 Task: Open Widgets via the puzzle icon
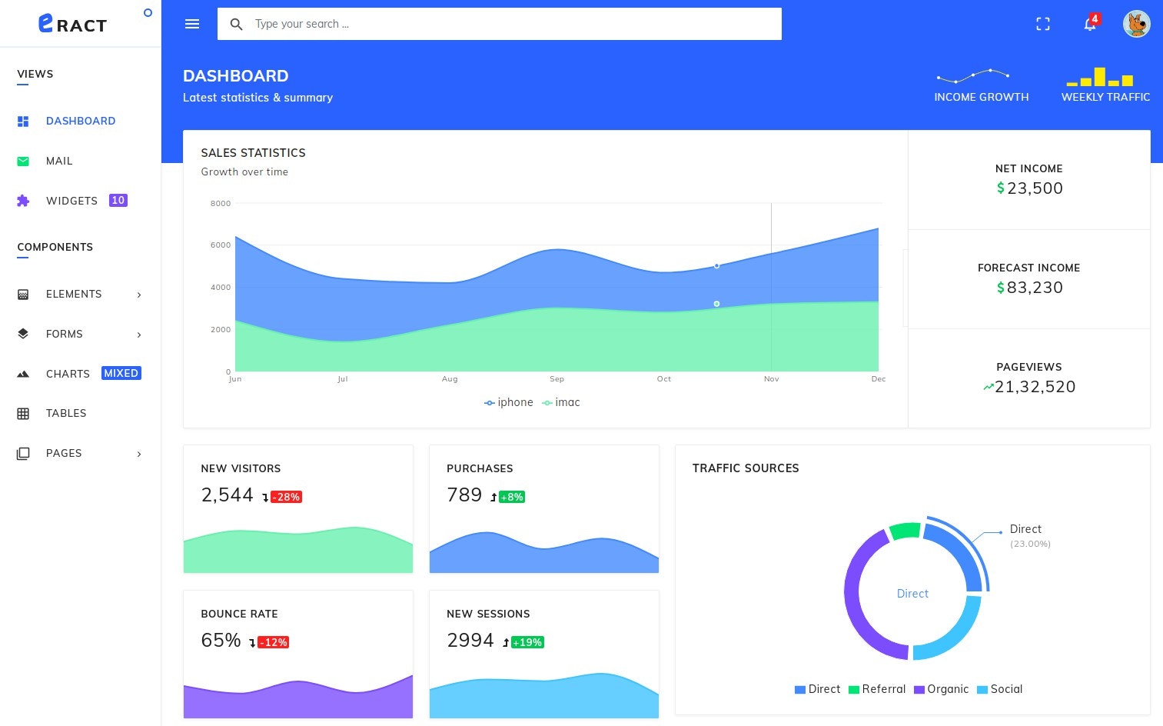[x=23, y=201]
